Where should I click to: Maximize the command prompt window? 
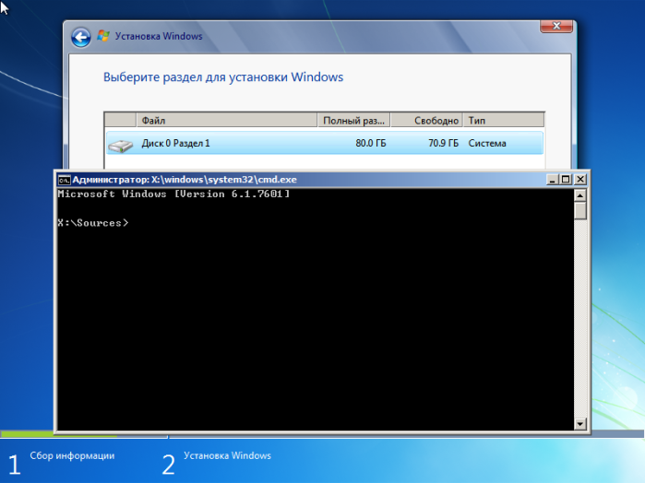566,179
